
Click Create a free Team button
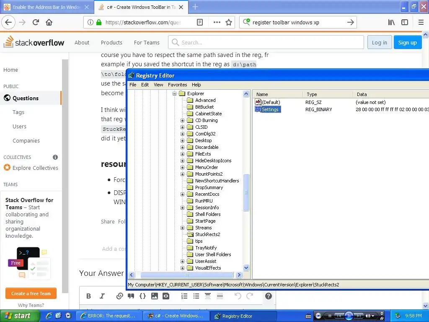(x=31, y=293)
